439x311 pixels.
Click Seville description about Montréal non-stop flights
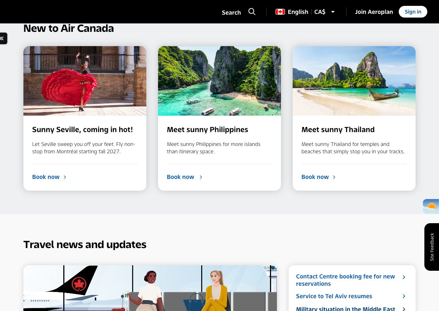84,148
